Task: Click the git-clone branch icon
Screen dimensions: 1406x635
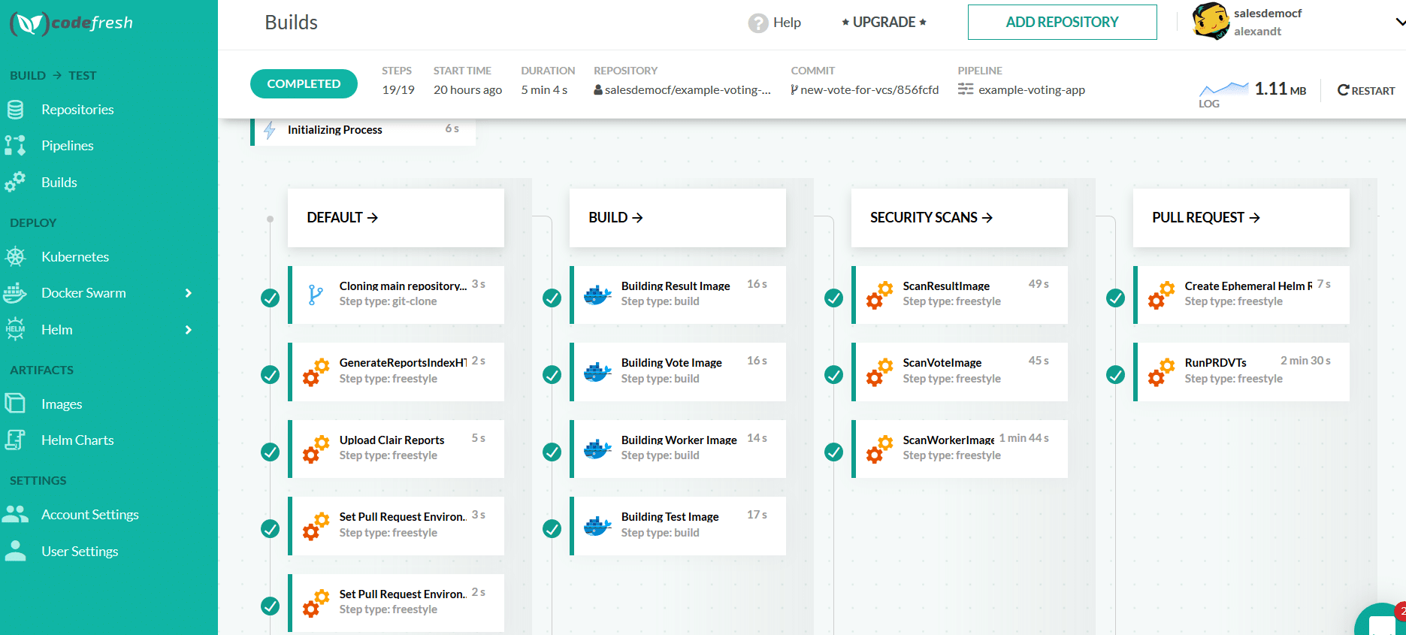Action: [x=316, y=295]
